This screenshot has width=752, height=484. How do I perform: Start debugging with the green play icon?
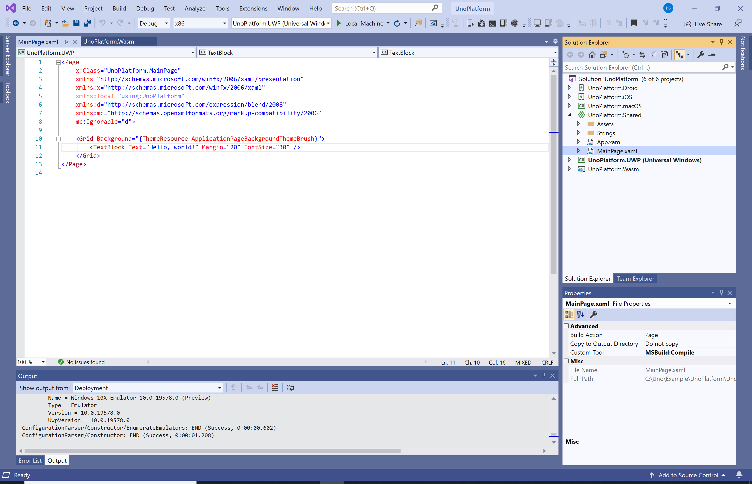coord(339,23)
